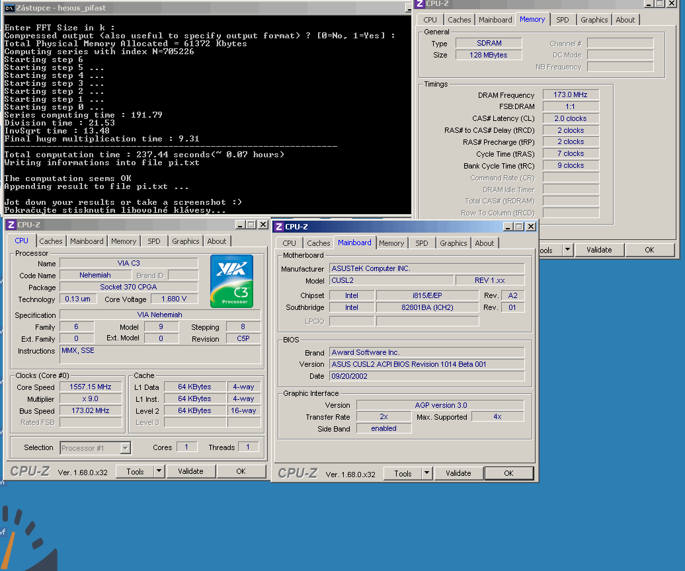Click the CPU-Z icon in the CPU window title
This screenshot has height=571, width=685.
[x=11, y=225]
